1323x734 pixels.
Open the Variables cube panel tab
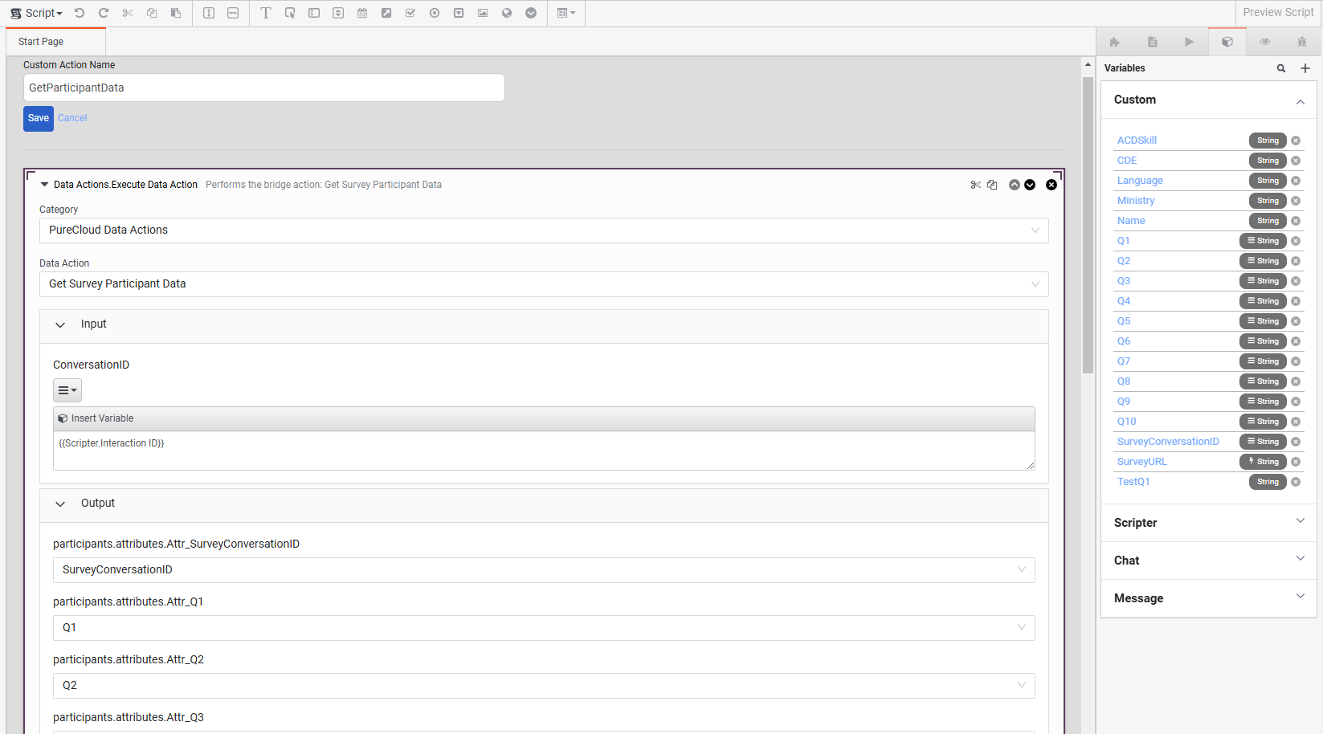1227,42
